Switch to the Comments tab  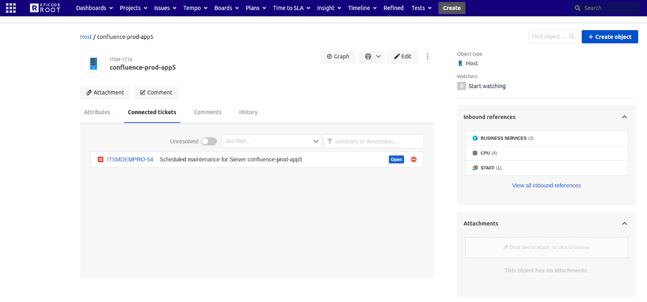click(x=208, y=112)
